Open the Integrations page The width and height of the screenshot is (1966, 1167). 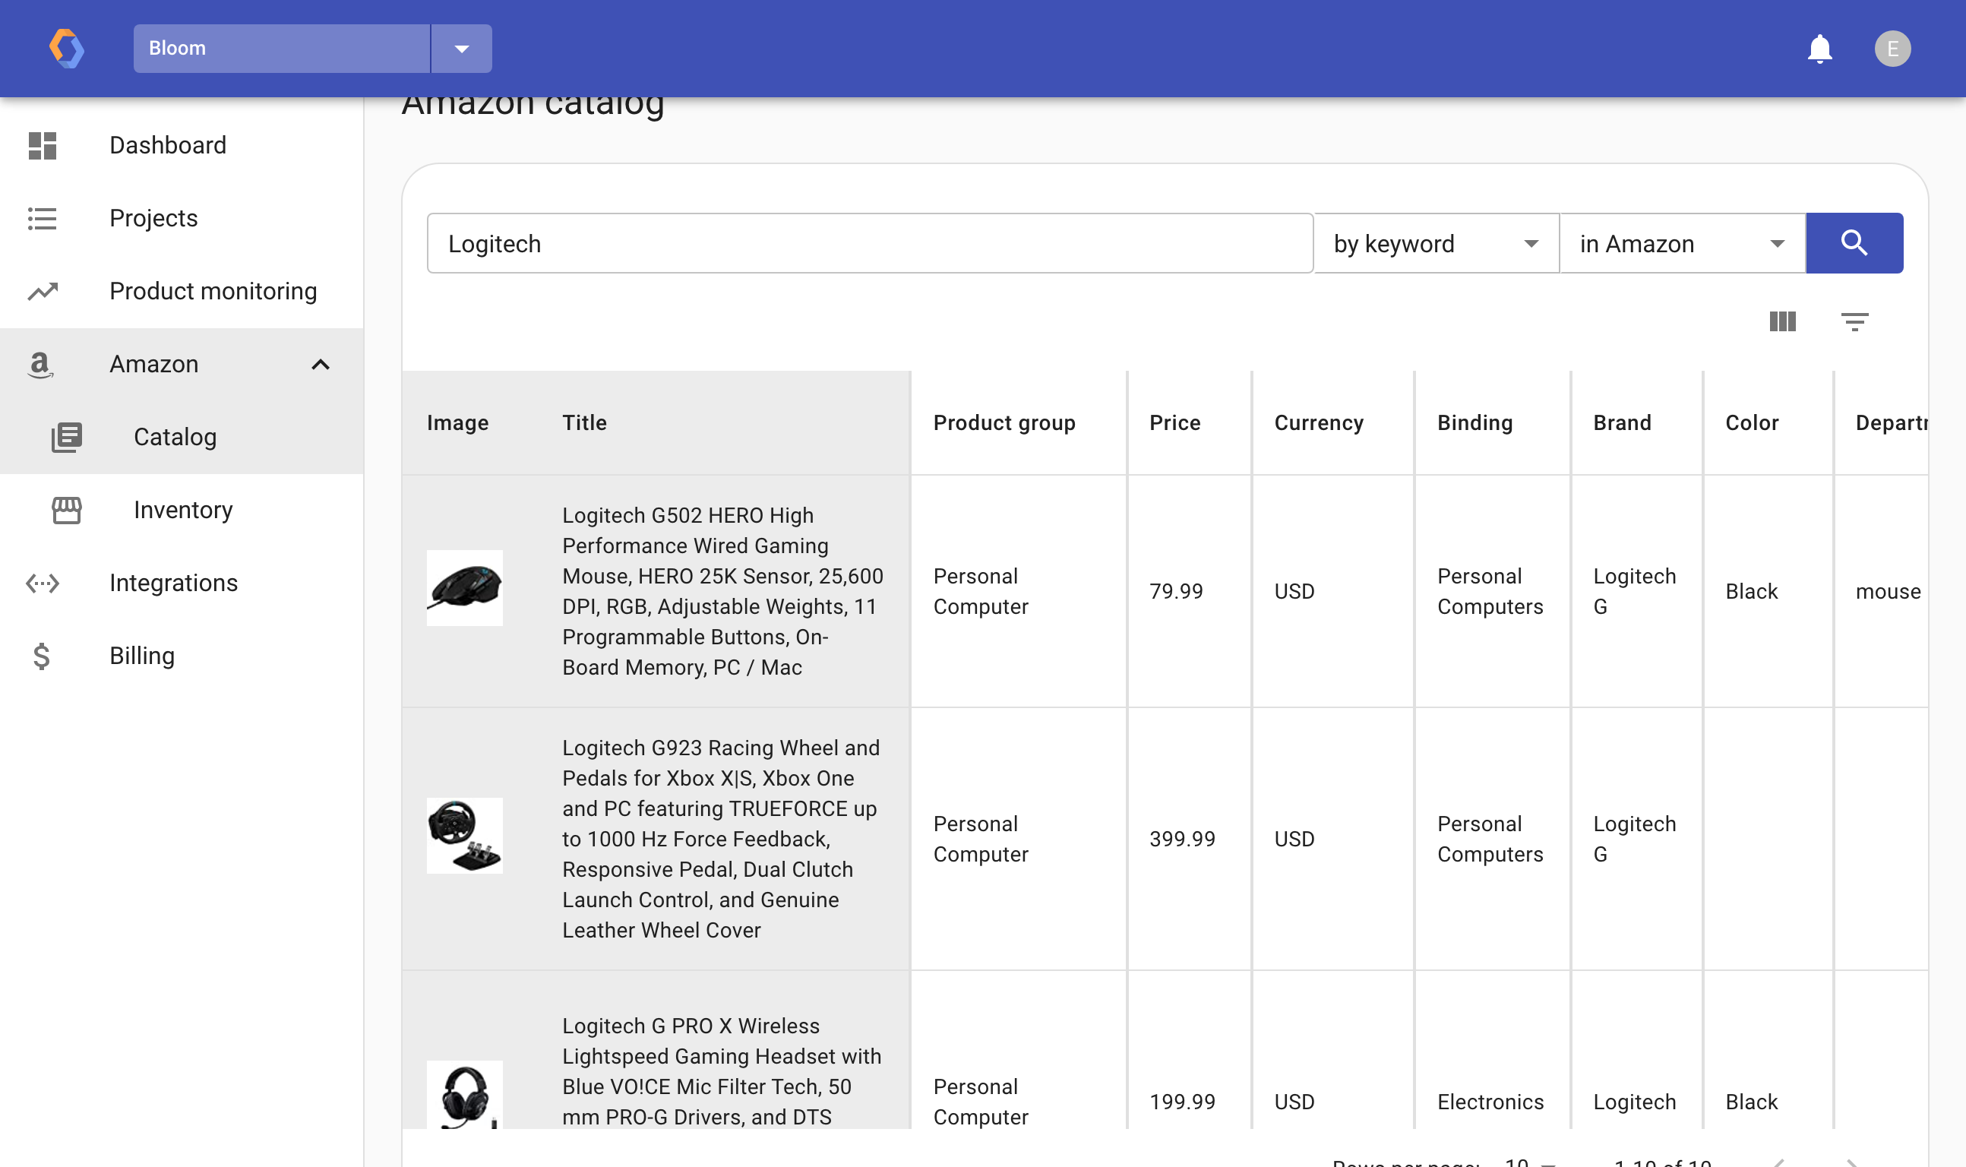click(173, 583)
